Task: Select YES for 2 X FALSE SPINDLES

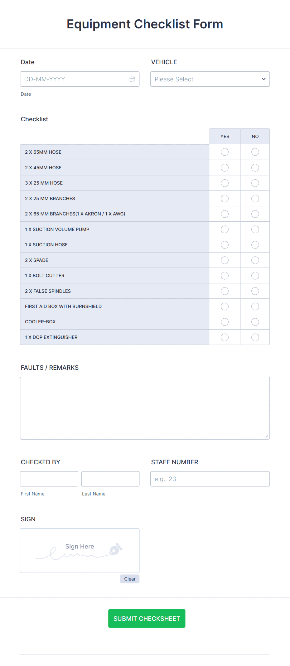Action: point(225,291)
